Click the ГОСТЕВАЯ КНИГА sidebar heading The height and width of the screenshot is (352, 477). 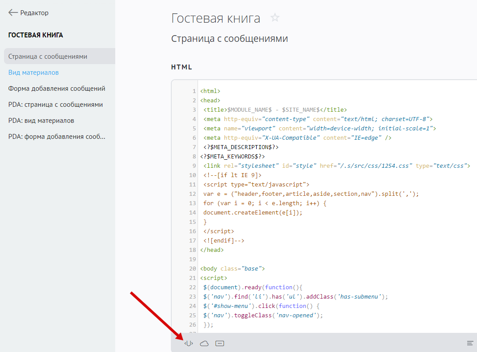[36, 35]
